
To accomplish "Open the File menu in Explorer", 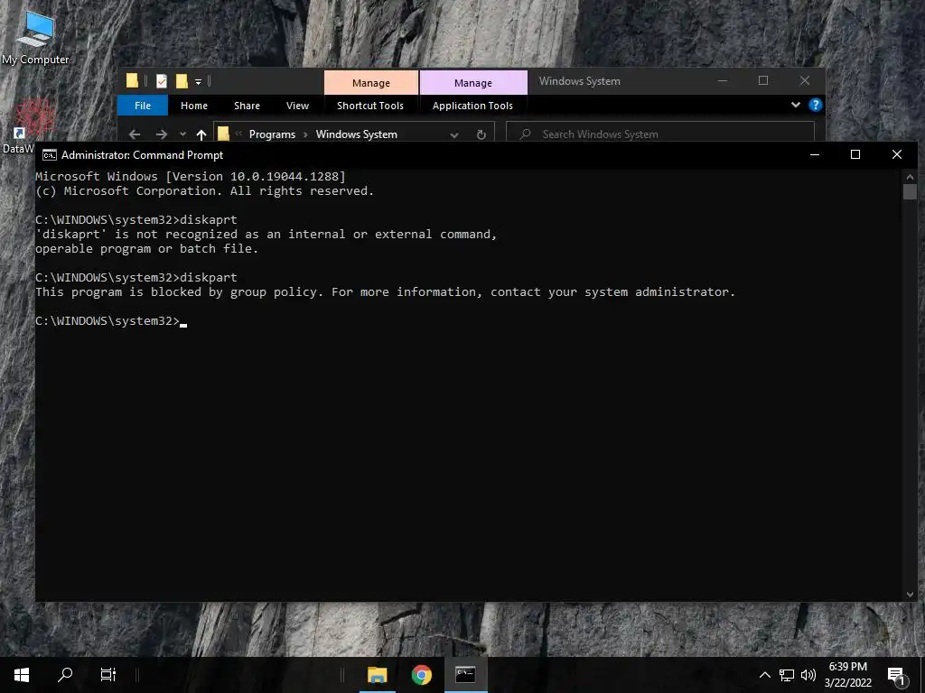I will pyautogui.click(x=143, y=106).
